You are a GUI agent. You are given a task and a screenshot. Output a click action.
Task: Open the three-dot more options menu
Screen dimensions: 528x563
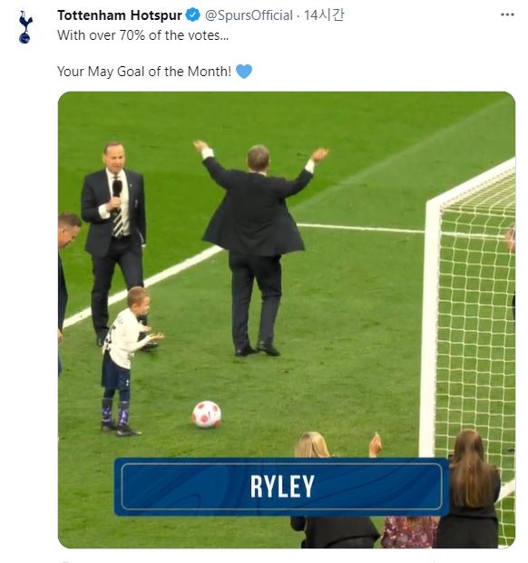pyautogui.click(x=507, y=15)
